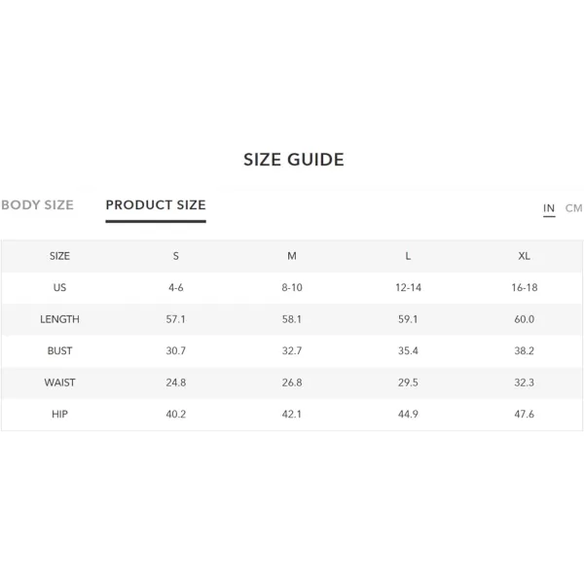Viewport: 584px width, 584px height.
Task: Switch to the BODY SIZE tab
Action: [x=37, y=204]
